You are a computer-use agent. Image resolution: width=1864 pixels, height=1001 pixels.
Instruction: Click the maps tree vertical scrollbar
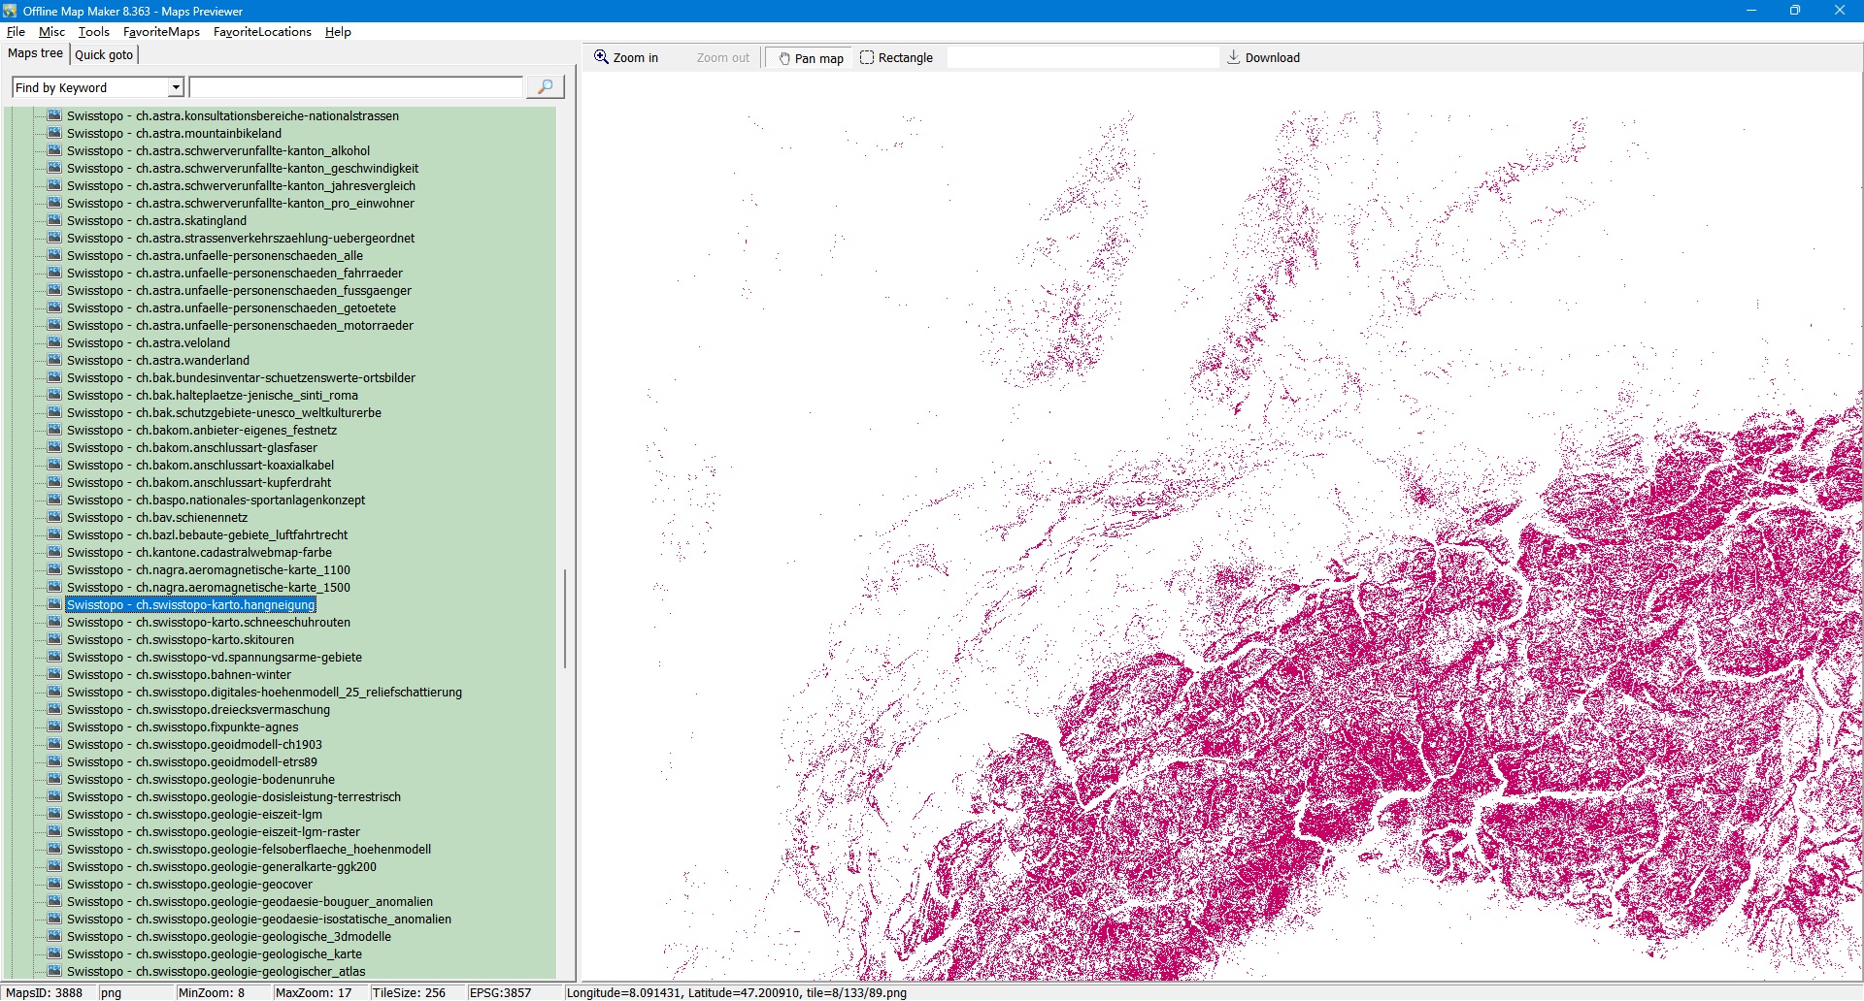click(x=564, y=619)
